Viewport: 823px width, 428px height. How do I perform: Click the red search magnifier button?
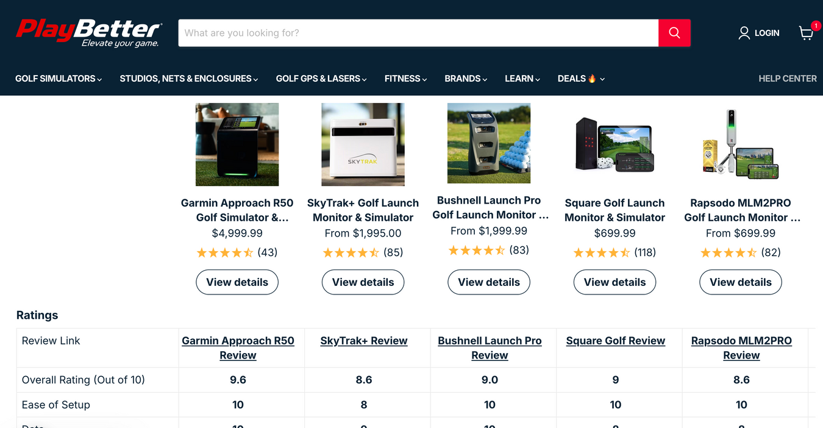(674, 33)
